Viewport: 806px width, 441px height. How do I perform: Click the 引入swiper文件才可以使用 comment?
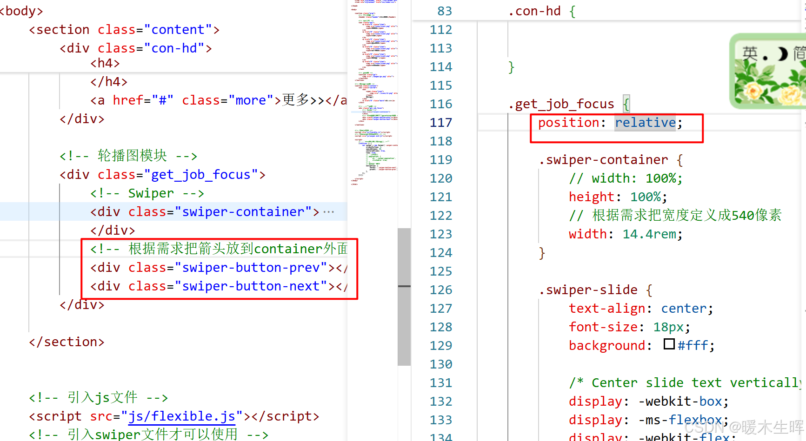click(x=148, y=434)
